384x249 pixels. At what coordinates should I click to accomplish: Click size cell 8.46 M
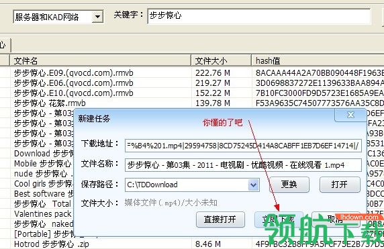[208, 244]
